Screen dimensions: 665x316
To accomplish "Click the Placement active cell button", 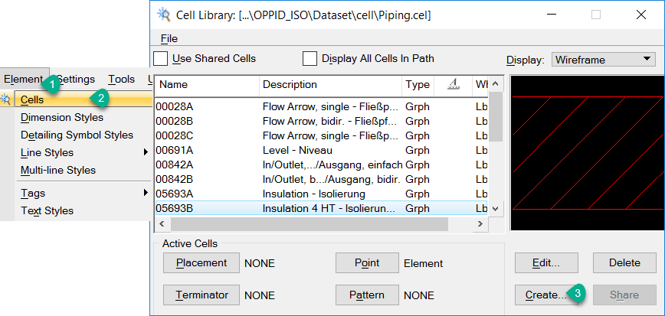I will point(201,262).
